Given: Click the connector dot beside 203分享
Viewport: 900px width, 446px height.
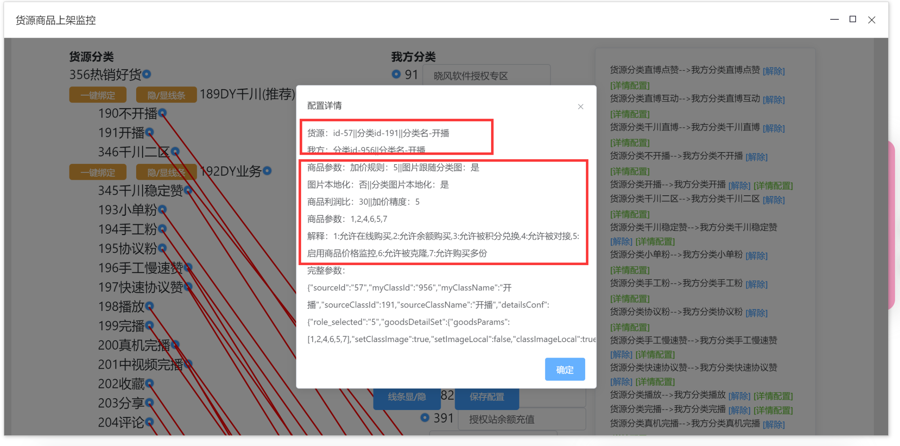Looking at the screenshot, I should (149, 402).
